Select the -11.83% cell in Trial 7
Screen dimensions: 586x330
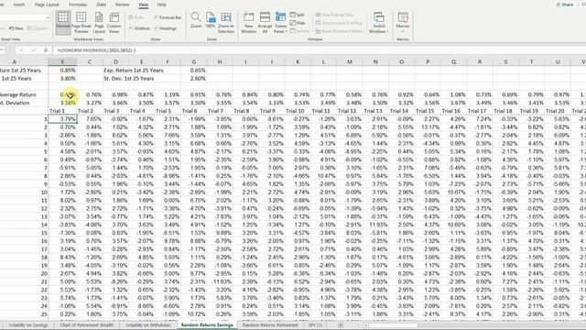point(220,281)
